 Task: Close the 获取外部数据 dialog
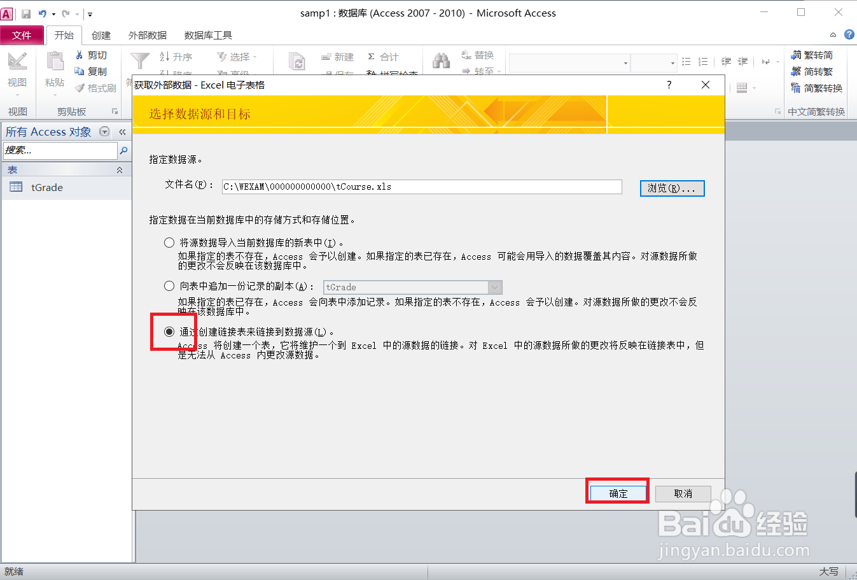click(x=706, y=85)
